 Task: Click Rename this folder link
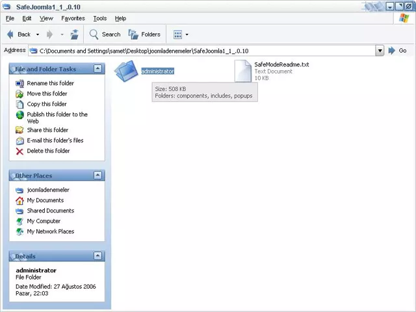(x=51, y=83)
